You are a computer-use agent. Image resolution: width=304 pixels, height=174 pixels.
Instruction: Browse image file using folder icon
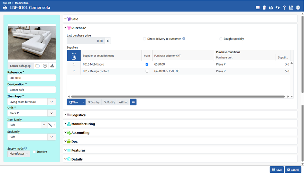(38, 66)
